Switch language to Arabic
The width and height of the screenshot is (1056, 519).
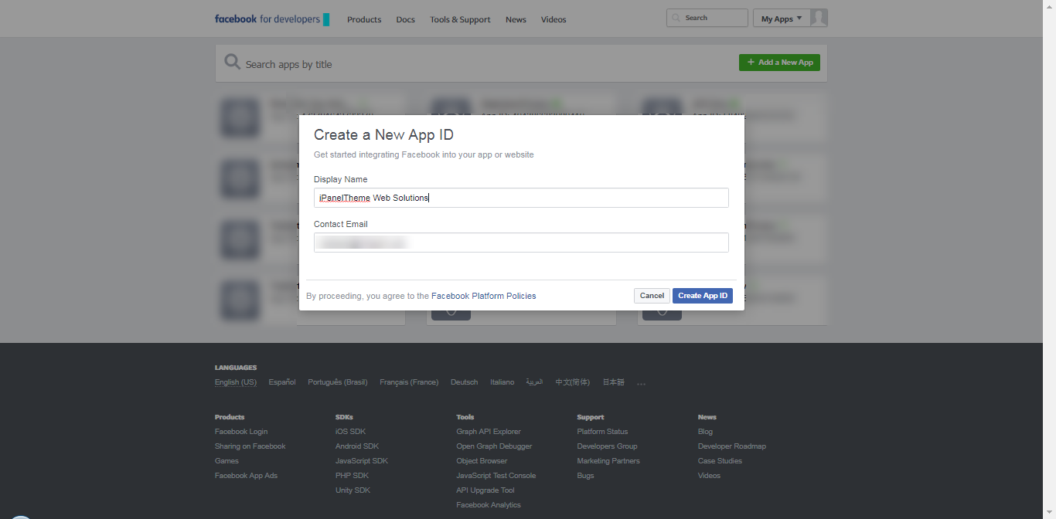534,382
